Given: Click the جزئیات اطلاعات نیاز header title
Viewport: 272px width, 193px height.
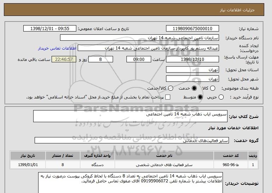Looking at the screenshot, I should [x=237, y=10].
